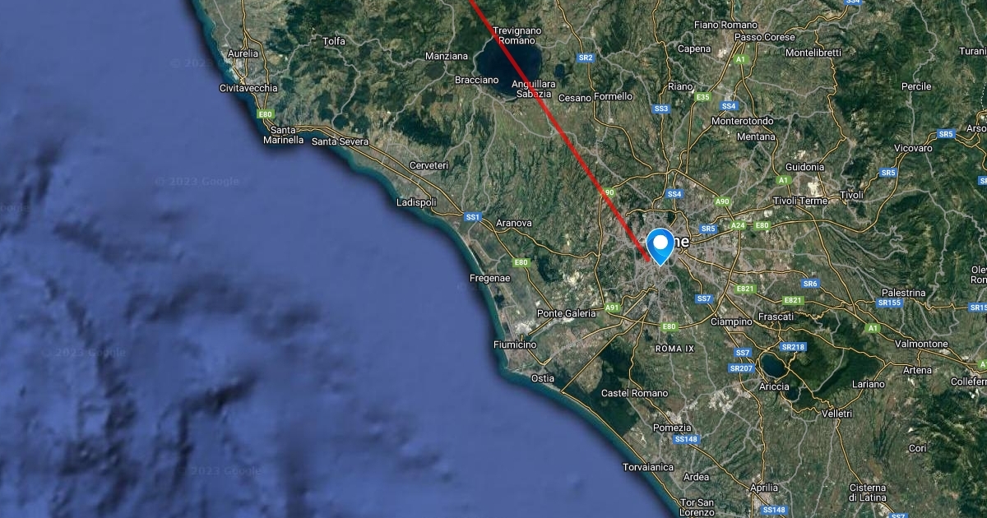Click the Ostia label on the coast
The width and height of the screenshot is (987, 518).
(543, 378)
